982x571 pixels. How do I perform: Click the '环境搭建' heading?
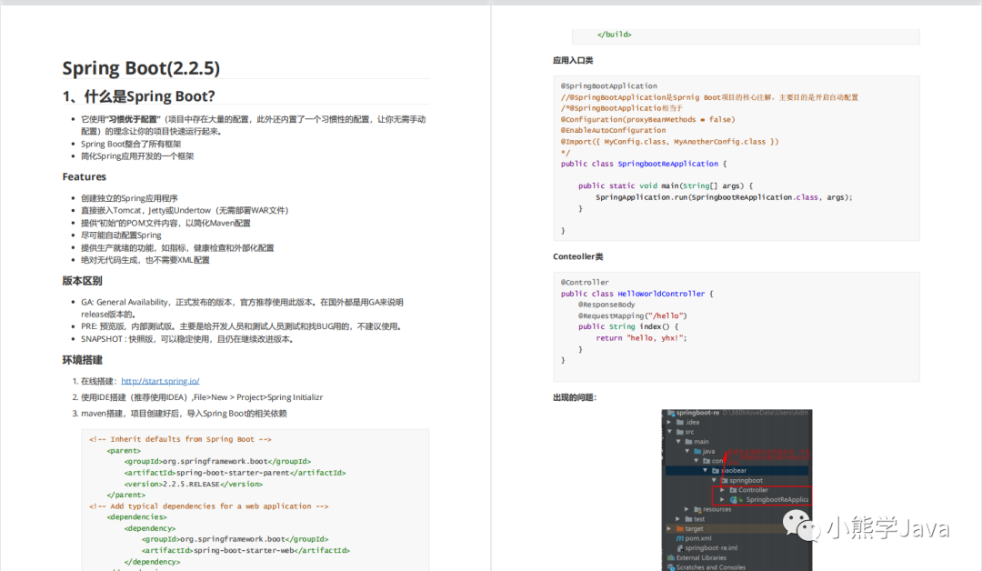(x=82, y=360)
